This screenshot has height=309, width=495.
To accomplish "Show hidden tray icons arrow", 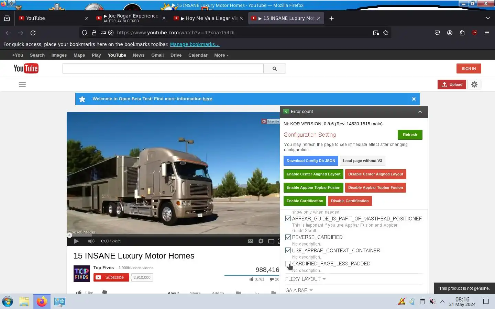I will click(x=442, y=301).
